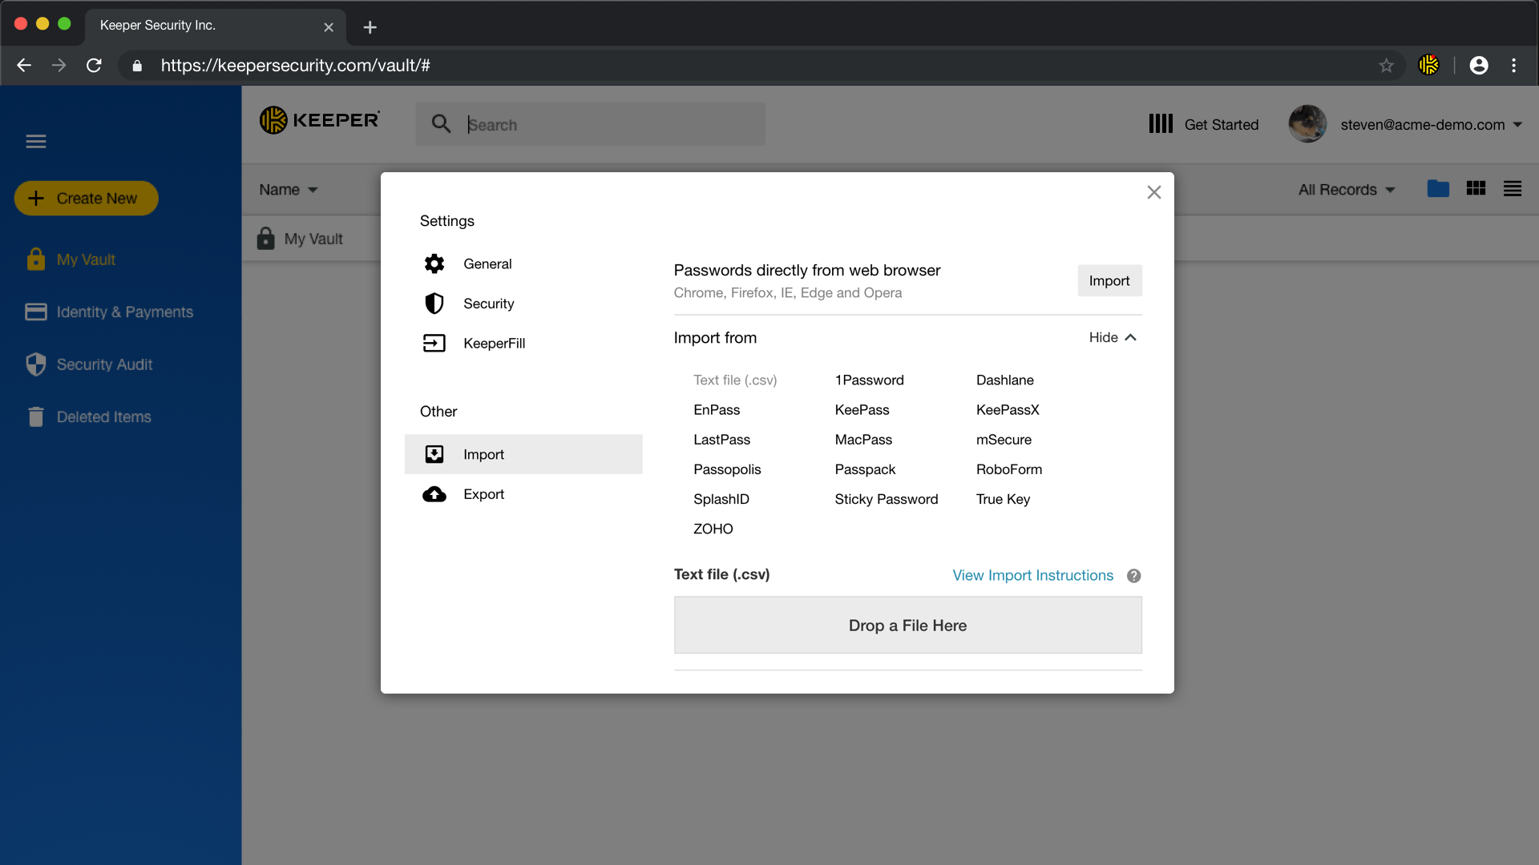
Task: Open the Name sort dropdown
Action: pyautogui.click(x=289, y=190)
